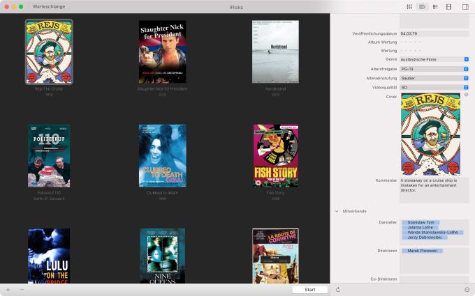Start processing with the Start button

(x=310, y=289)
